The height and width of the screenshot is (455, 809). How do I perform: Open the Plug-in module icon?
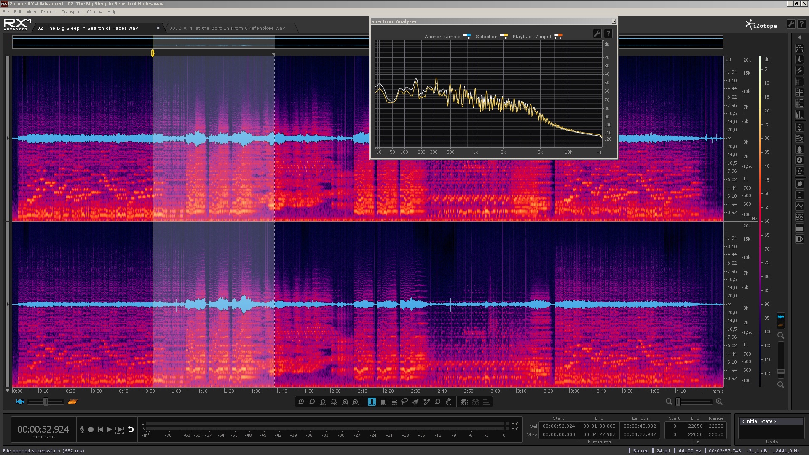coord(799,184)
